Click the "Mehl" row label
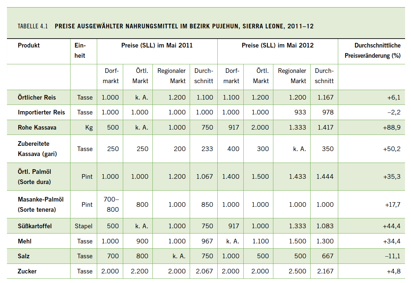 click(x=24, y=241)
